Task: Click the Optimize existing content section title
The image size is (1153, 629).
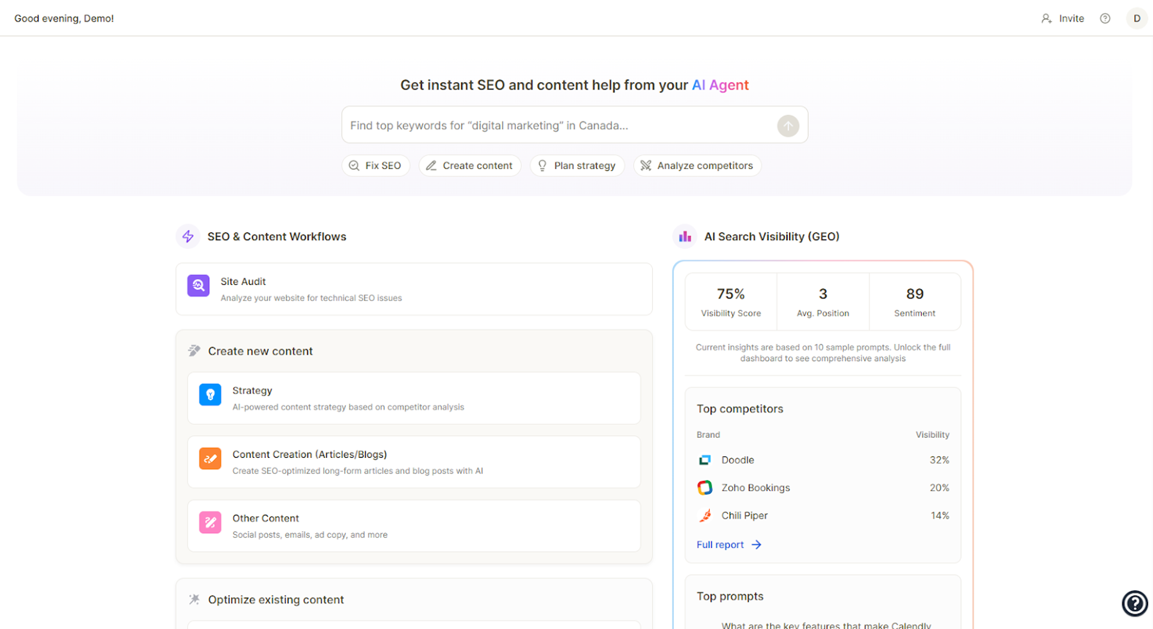Action: pyautogui.click(x=276, y=600)
